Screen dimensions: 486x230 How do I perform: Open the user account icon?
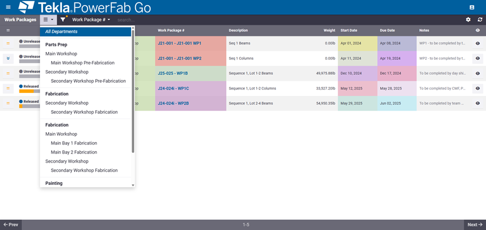[x=472, y=7]
